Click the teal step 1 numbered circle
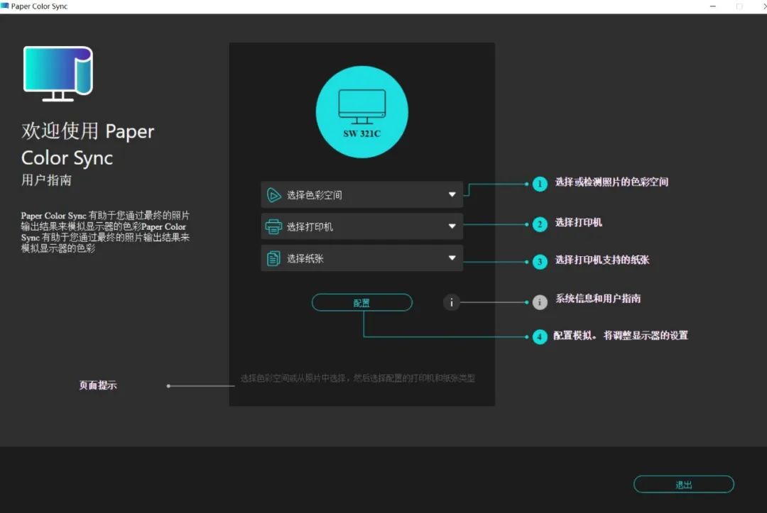767x513 pixels. click(x=540, y=183)
